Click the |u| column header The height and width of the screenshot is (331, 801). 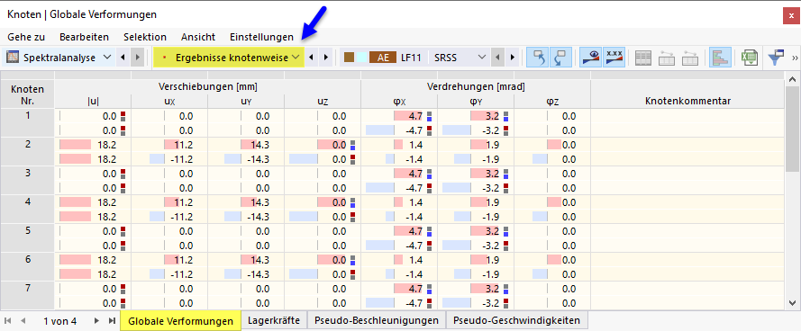93,101
